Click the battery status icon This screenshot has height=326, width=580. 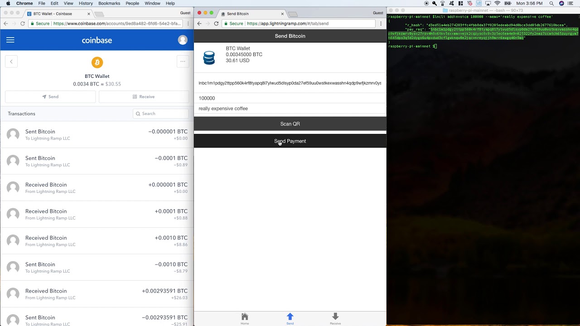pyautogui.click(x=508, y=3)
